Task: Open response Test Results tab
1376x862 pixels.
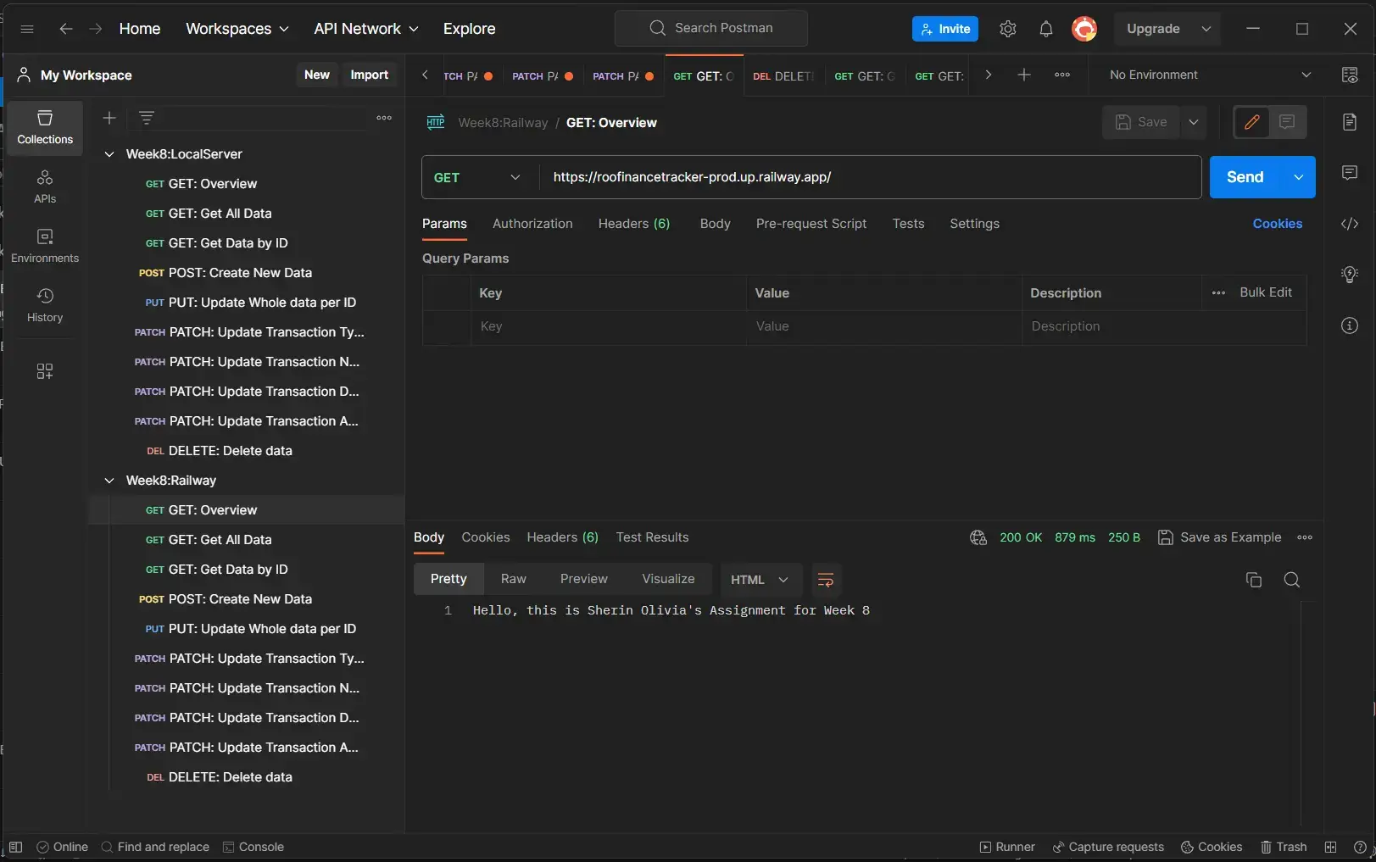Action: (652, 537)
